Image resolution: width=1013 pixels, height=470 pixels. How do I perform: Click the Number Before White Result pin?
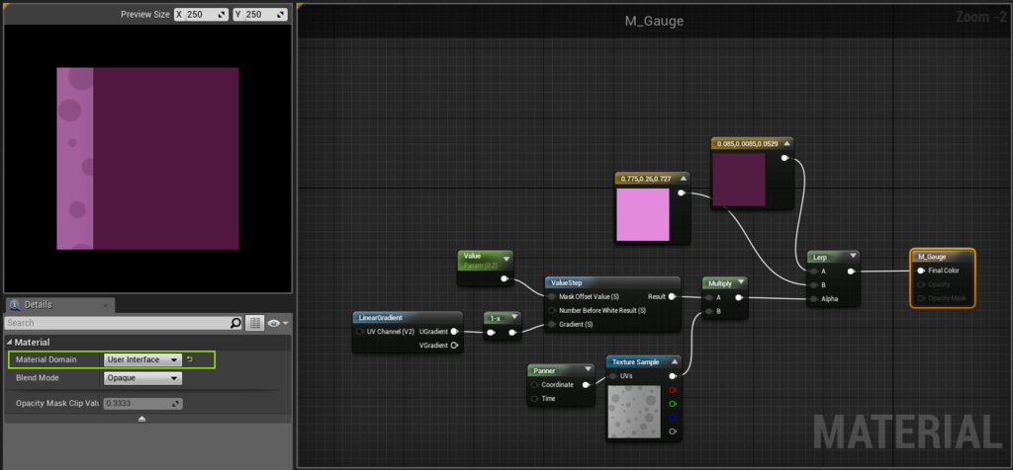click(552, 311)
